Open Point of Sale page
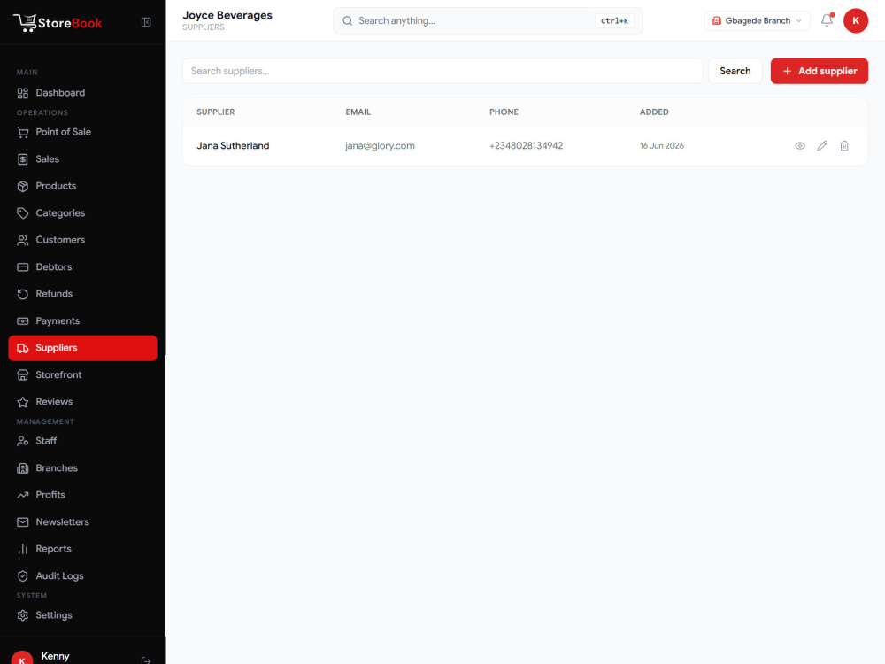 pyautogui.click(x=82, y=132)
